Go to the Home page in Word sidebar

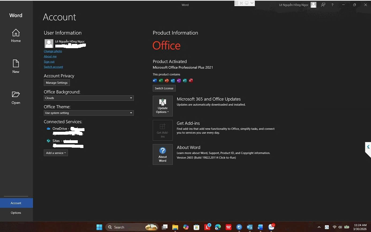pos(16,36)
